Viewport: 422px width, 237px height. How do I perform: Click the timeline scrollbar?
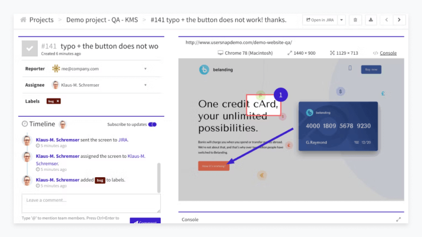pos(159,178)
